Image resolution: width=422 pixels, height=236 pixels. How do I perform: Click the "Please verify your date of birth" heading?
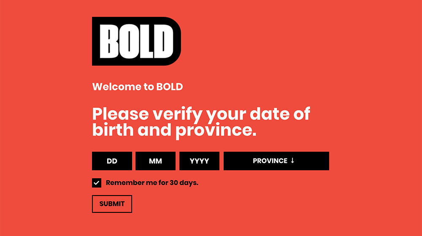point(201,114)
